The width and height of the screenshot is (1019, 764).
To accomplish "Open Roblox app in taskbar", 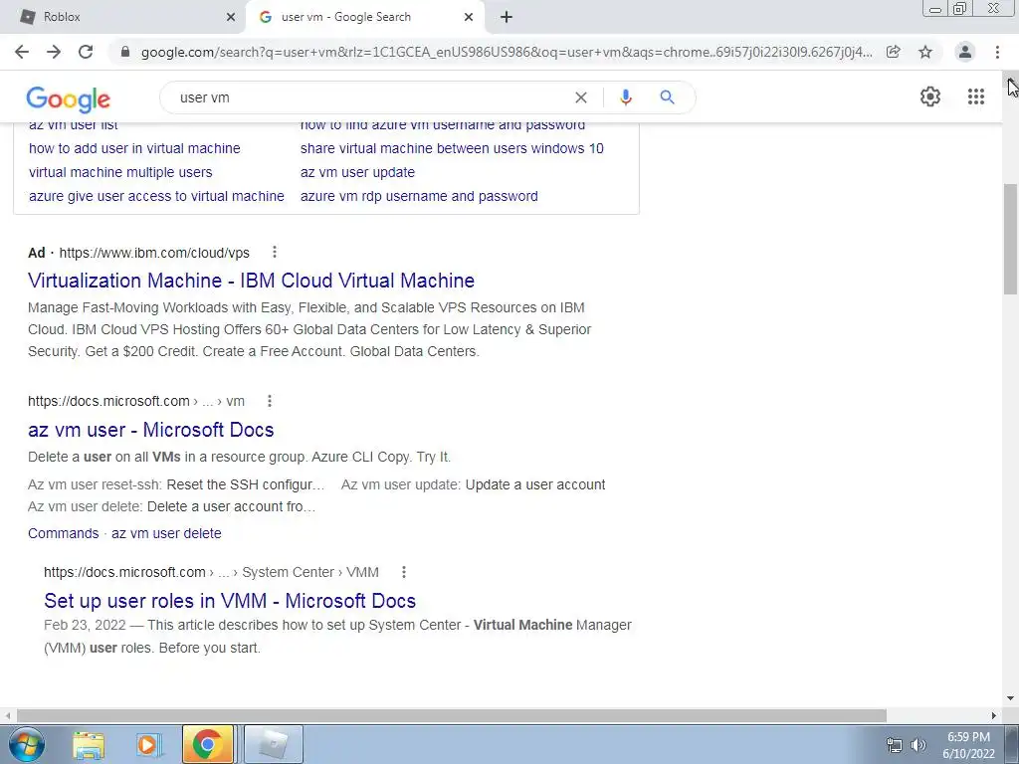I will pos(273,744).
